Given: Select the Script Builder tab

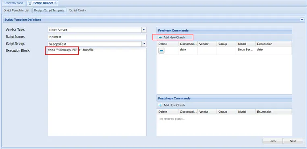Looking at the screenshot, I should coord(43,3).
